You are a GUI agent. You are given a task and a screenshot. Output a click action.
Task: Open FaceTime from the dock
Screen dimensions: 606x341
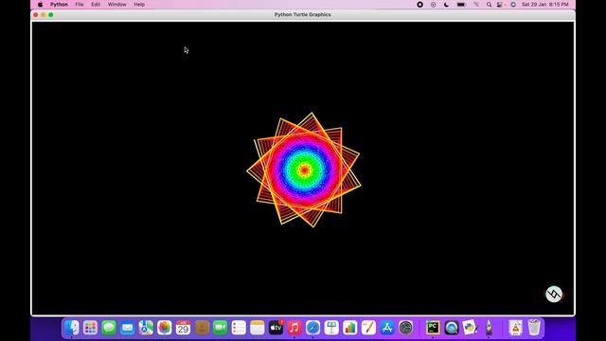pyautogui.click(x=221, y=328)
